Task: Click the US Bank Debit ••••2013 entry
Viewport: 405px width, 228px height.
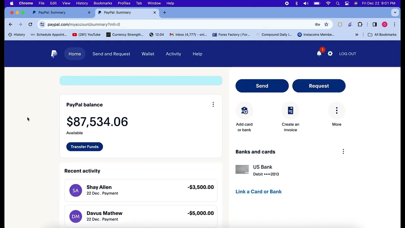Action: 257,170
